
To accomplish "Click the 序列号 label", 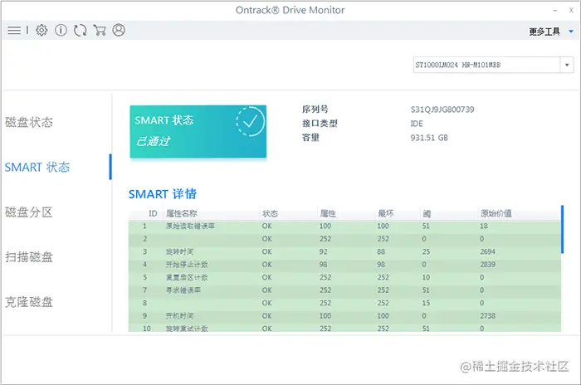I will (315, 110).
